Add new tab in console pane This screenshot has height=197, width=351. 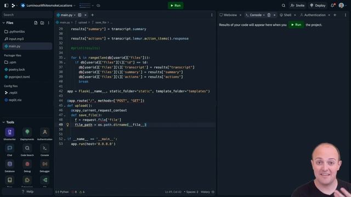[x=335, y=15]
